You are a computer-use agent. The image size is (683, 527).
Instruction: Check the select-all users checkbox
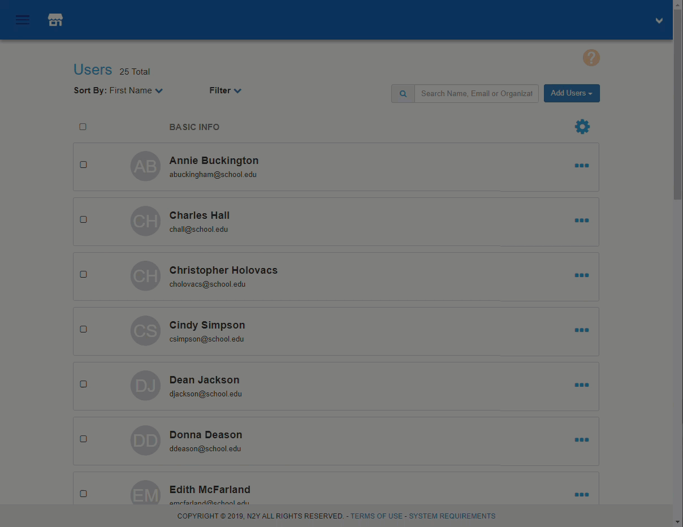tap(83, 127)
